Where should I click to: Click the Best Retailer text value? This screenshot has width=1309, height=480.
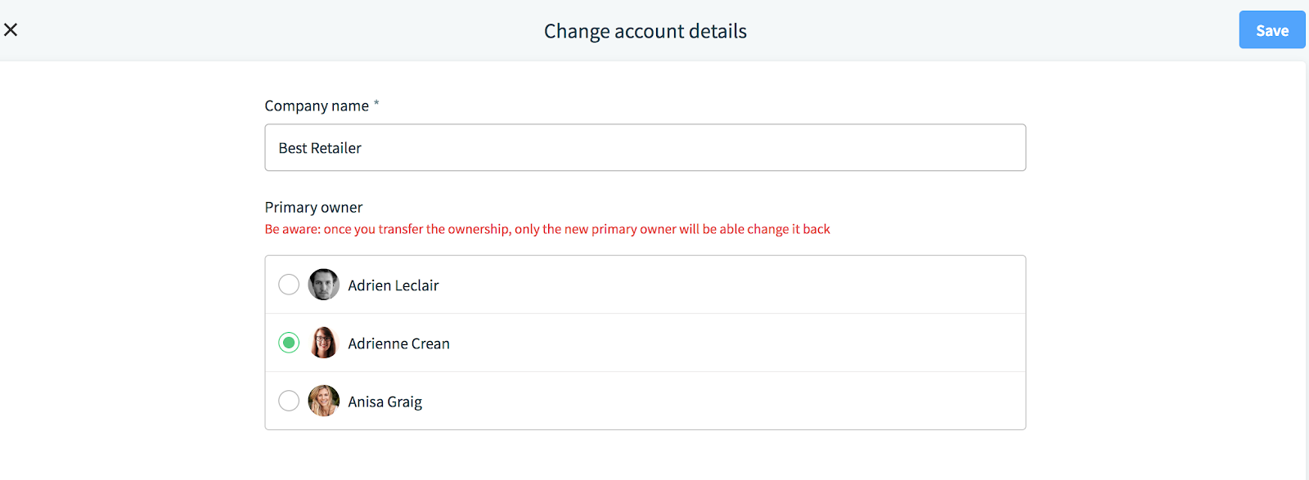pos(320,148)
